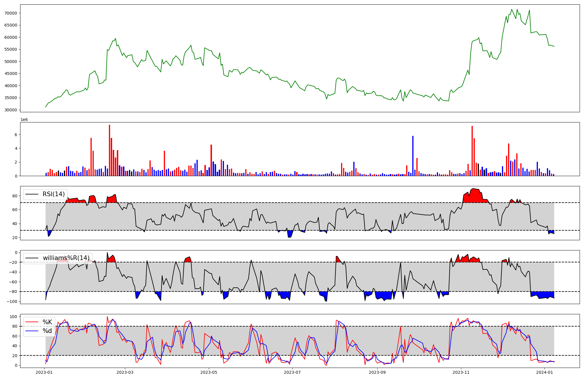Click the 2023-09 x-axis date label

click(377, 372)
